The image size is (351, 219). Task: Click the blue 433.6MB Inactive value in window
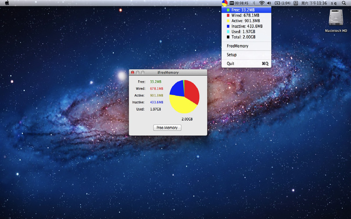pos(157,102)
